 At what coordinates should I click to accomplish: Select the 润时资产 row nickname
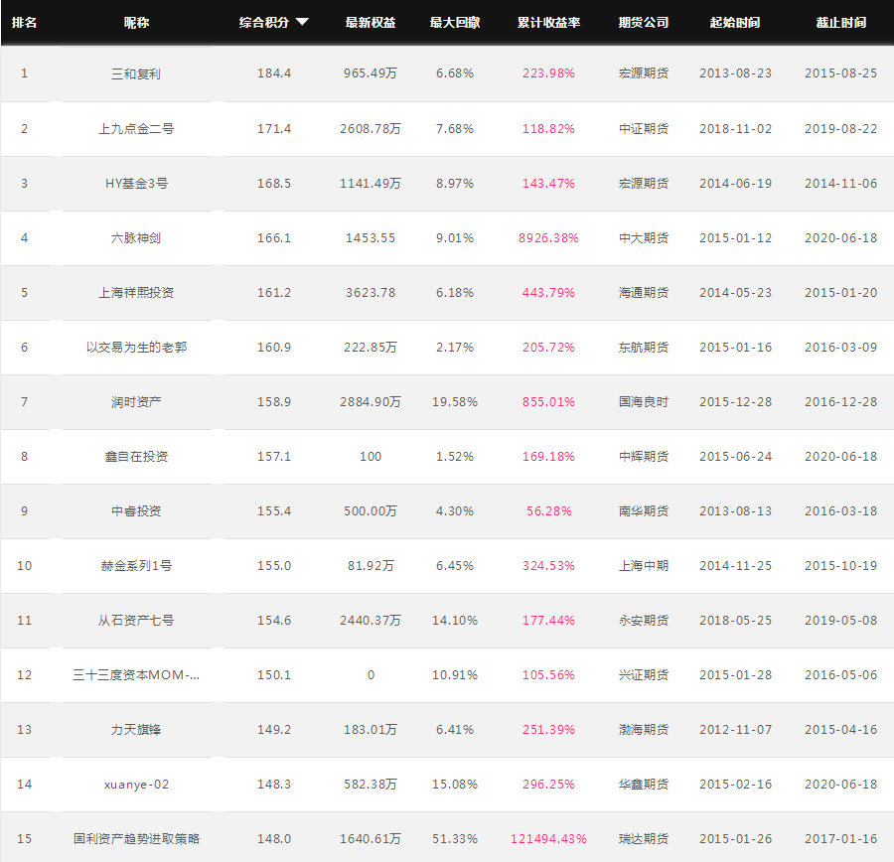(136, 402)
